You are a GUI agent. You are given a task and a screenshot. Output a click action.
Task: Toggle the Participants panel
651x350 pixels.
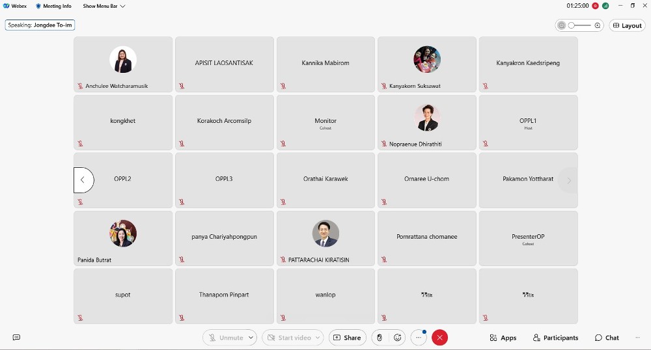(555, 338)
